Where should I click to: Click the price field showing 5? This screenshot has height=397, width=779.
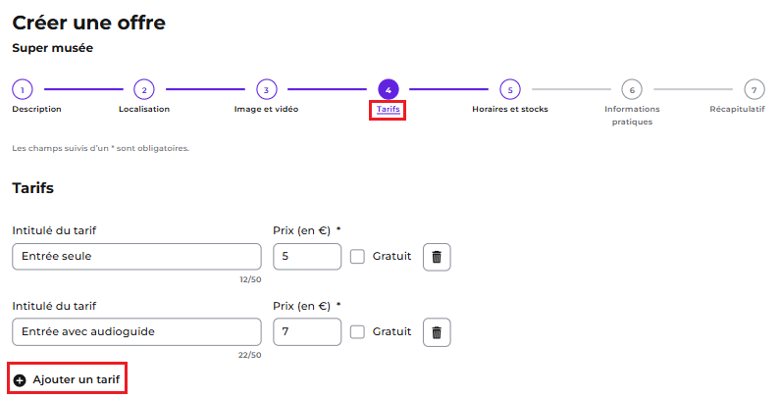coord(307,257)
